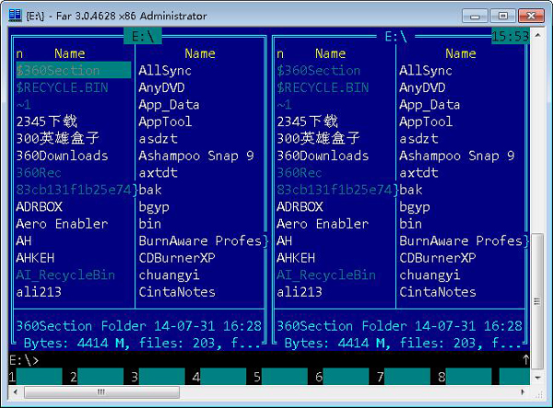Viewport: 553px width, 408px height.
Task: Select 360Downloads in the right panel
Action: tap(323, 156)
